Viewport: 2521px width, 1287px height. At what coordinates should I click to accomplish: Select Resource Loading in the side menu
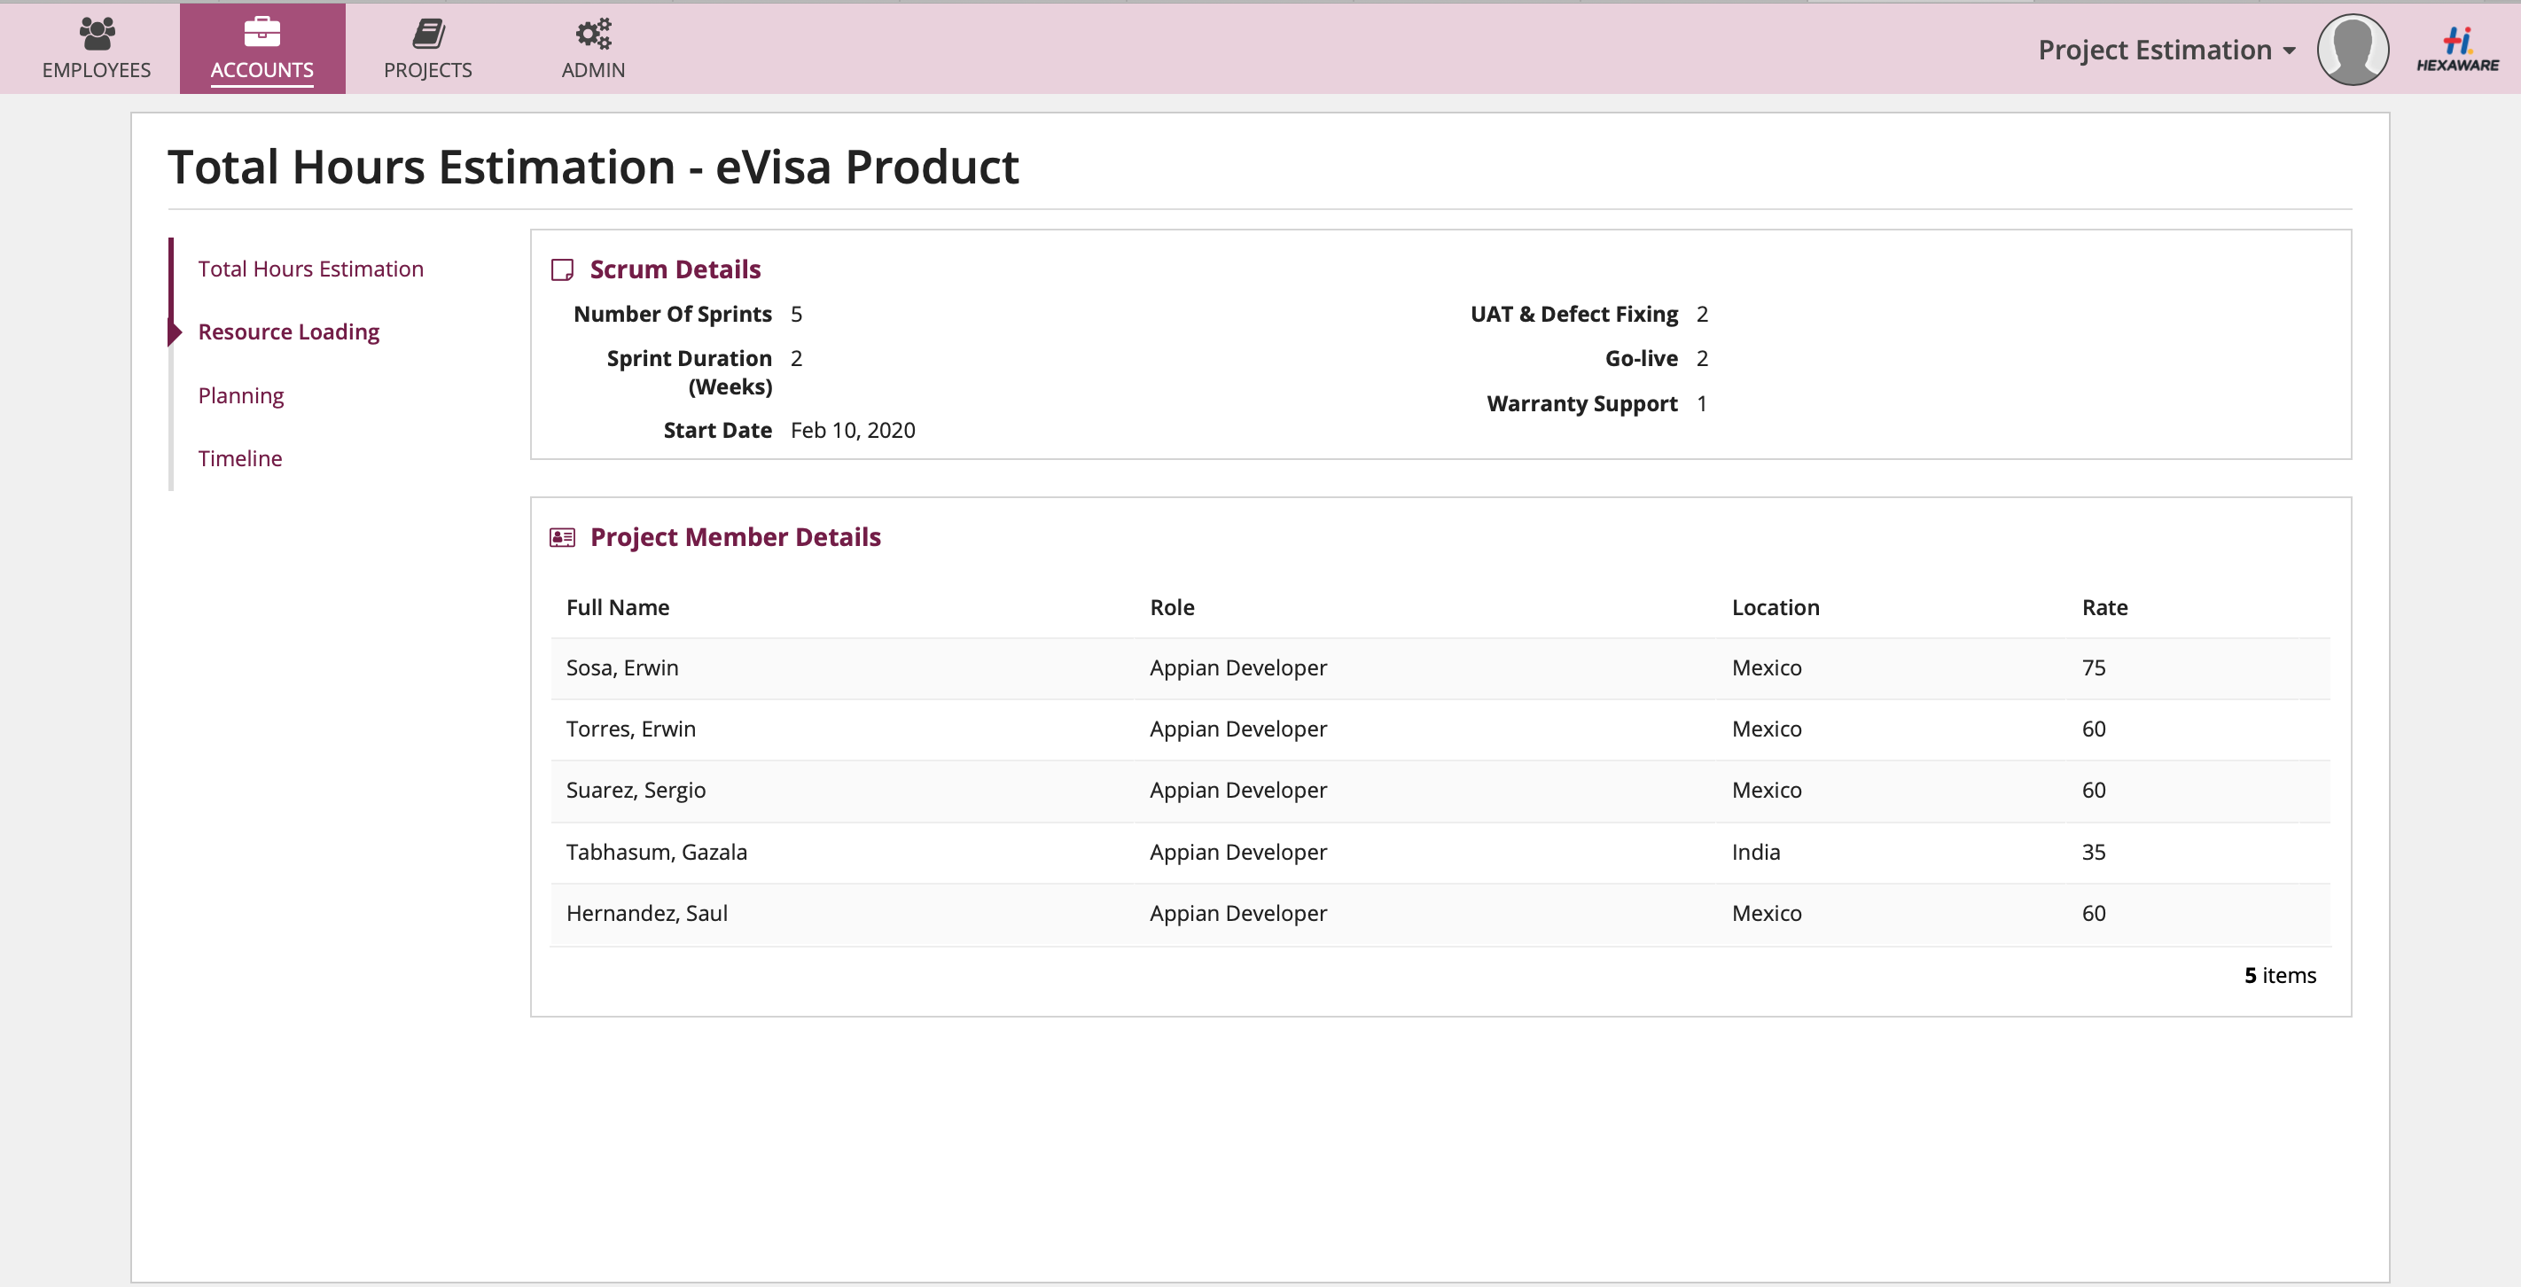point(289,331)
